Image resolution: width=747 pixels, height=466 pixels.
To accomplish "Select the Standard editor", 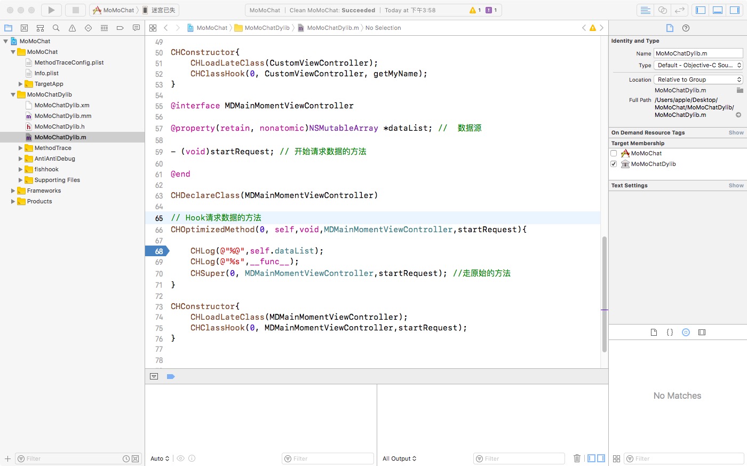I will [645, 10].
